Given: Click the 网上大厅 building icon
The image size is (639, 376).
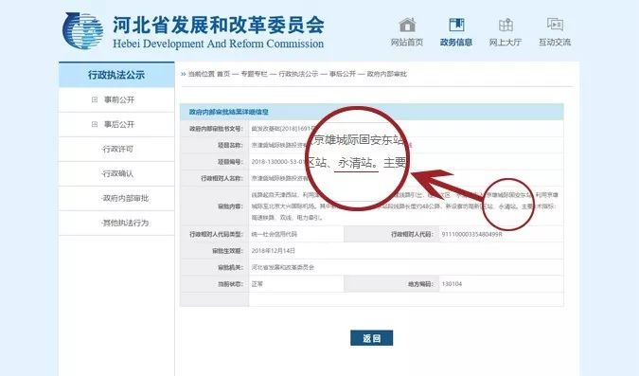Looking at the screenshot, I should coord(506,26).
